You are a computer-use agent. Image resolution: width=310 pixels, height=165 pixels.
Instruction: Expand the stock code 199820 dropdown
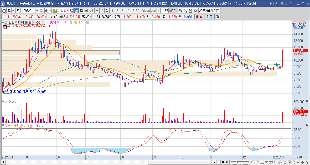pos(37,11)
